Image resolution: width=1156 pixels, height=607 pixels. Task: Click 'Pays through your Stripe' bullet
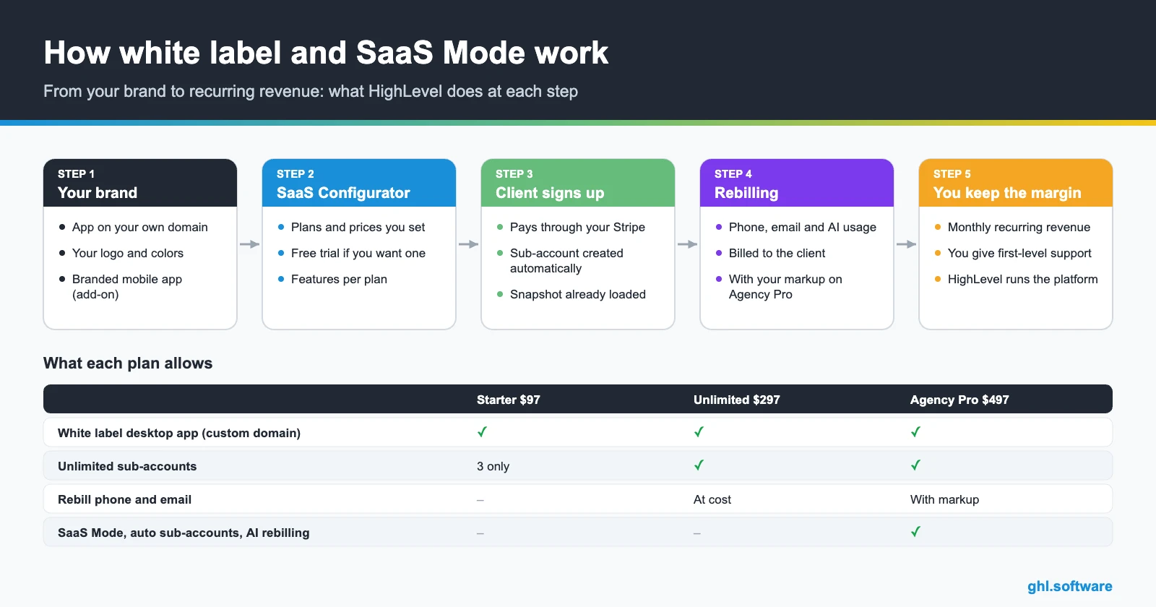(x=577, y=227)
